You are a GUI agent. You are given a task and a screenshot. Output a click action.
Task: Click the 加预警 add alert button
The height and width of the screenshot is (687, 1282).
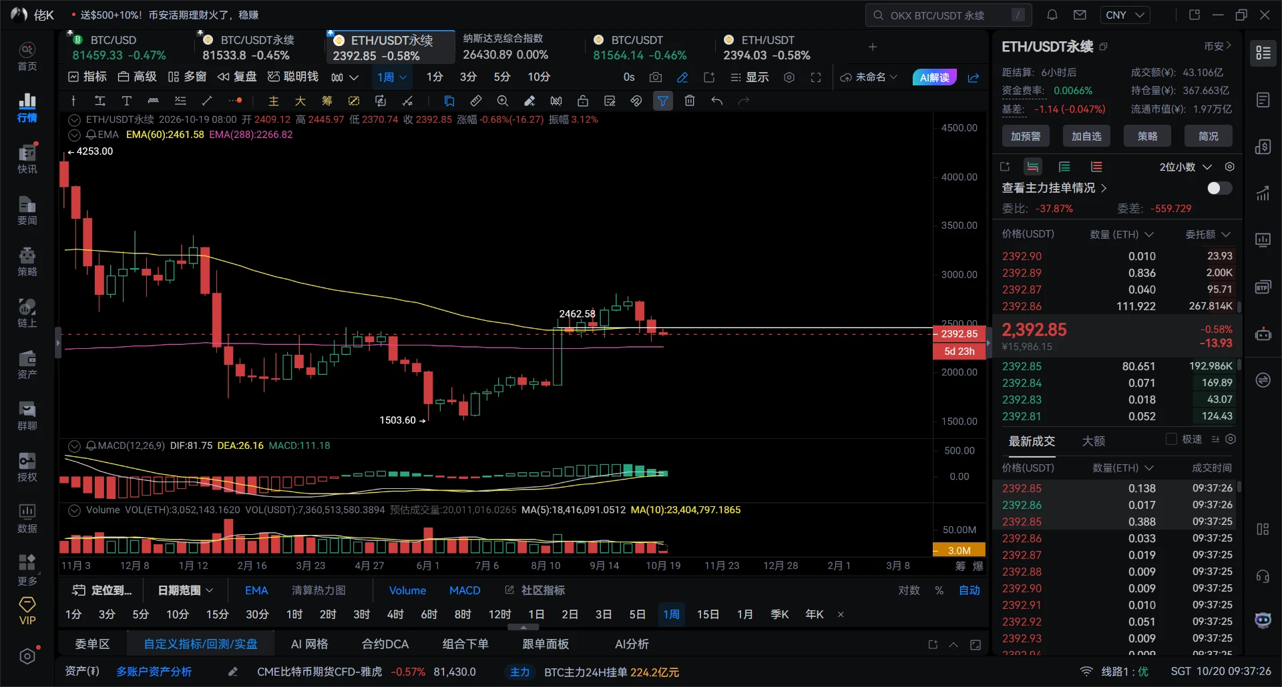tap(1025, 136)
